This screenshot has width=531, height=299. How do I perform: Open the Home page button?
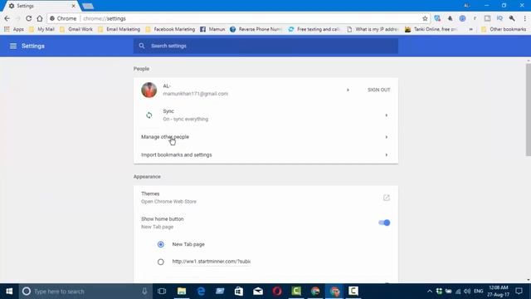[40, 18]
